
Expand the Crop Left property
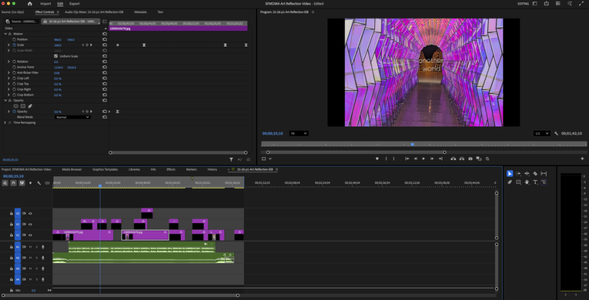point(9,78)
